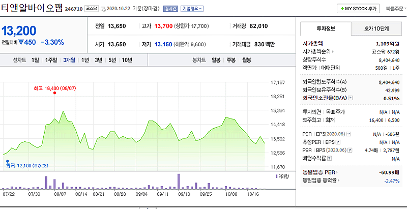Click the 고가 value 13,700
407x209 pixels.
coord(163,26)
